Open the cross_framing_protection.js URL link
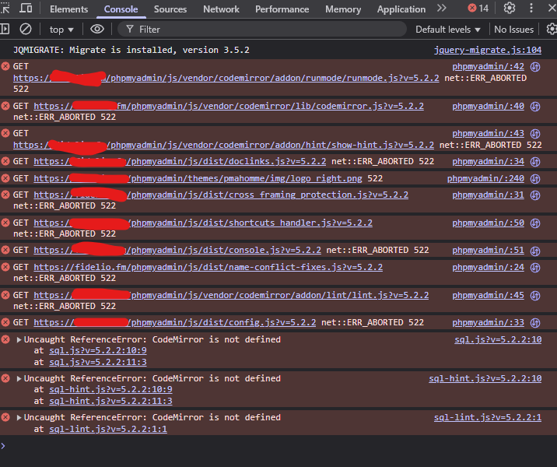The height and width of the screenshot is (467, 557). click(221, 195)
